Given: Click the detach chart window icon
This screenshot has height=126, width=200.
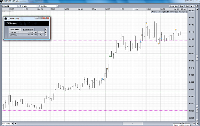Looking at the screenshot, I should (197, 6).
